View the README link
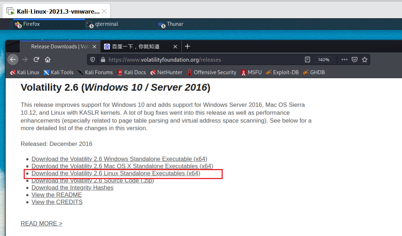402x236 pixels. (x=57, y=195)
